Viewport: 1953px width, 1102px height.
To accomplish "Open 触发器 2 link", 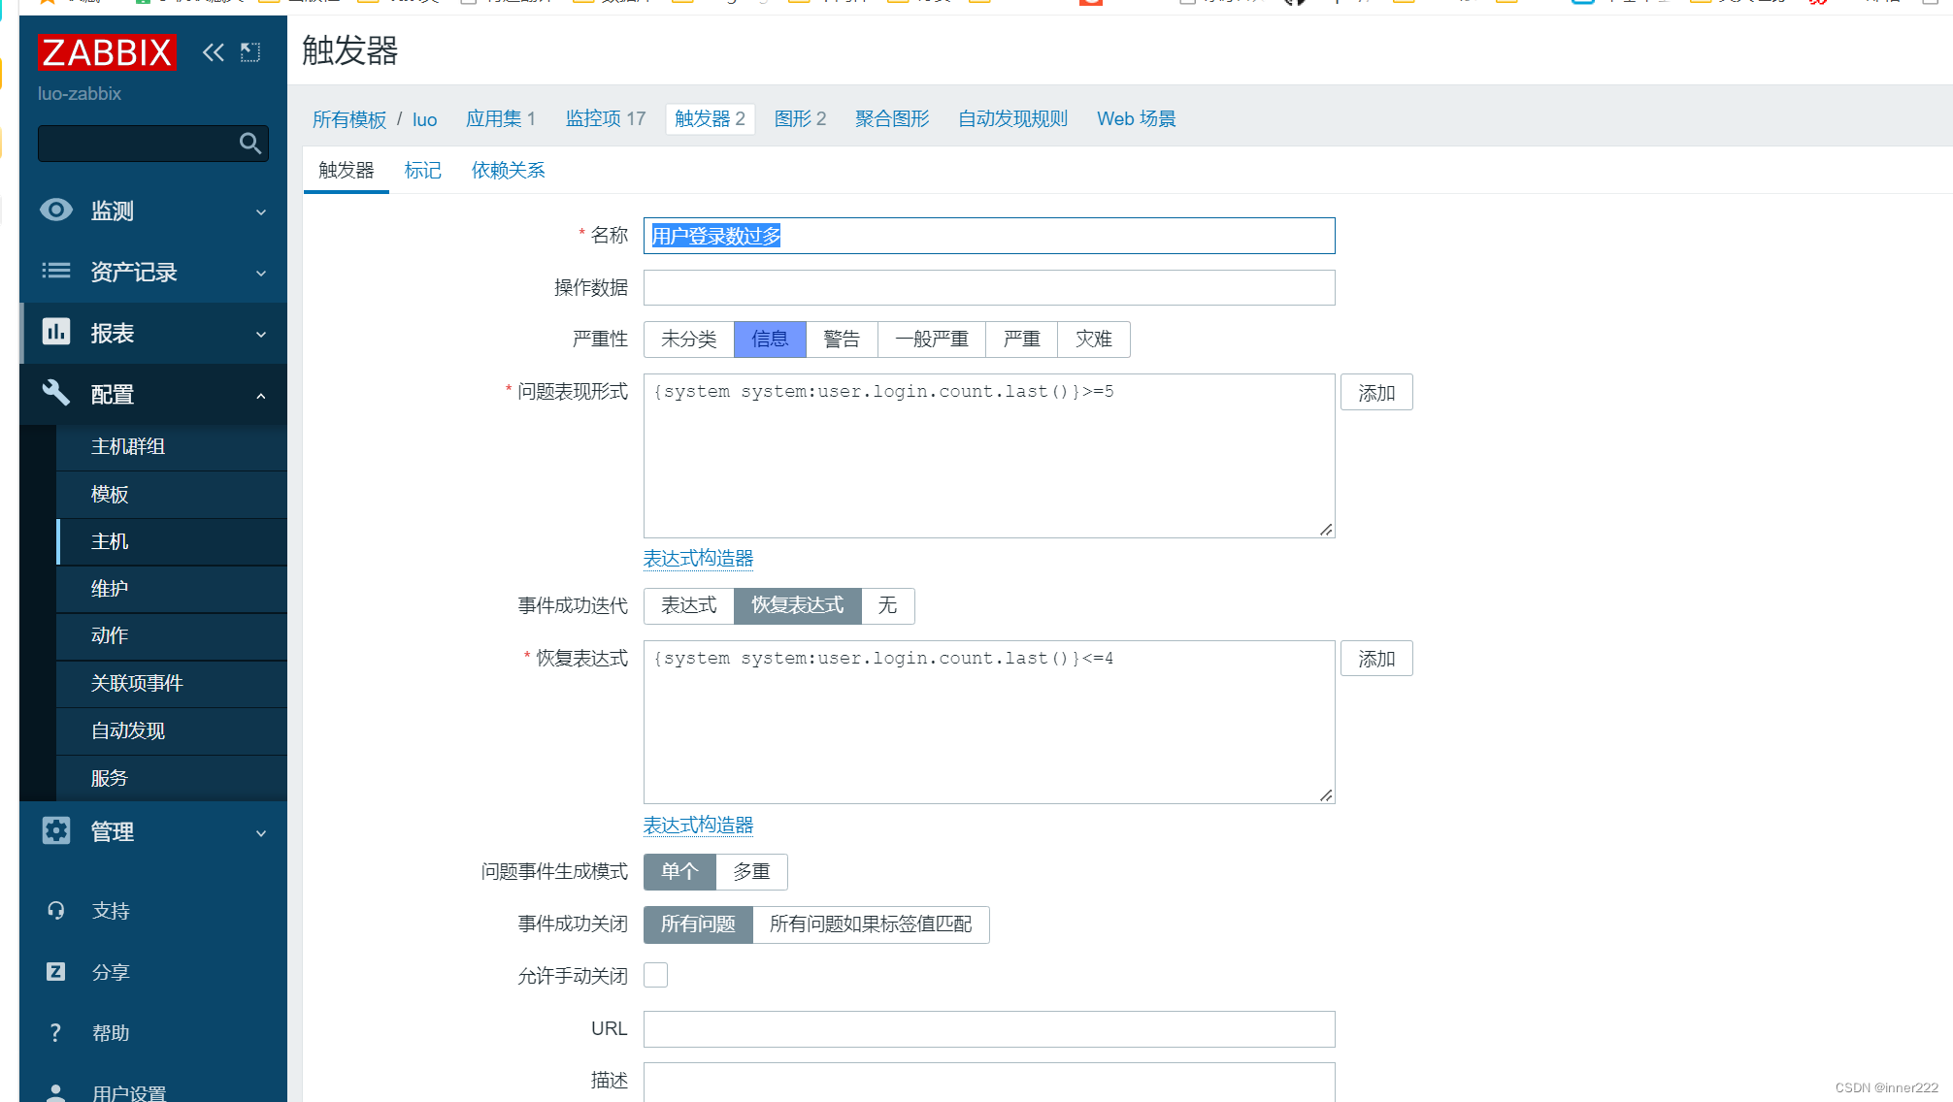I will (x=710, y=118).
